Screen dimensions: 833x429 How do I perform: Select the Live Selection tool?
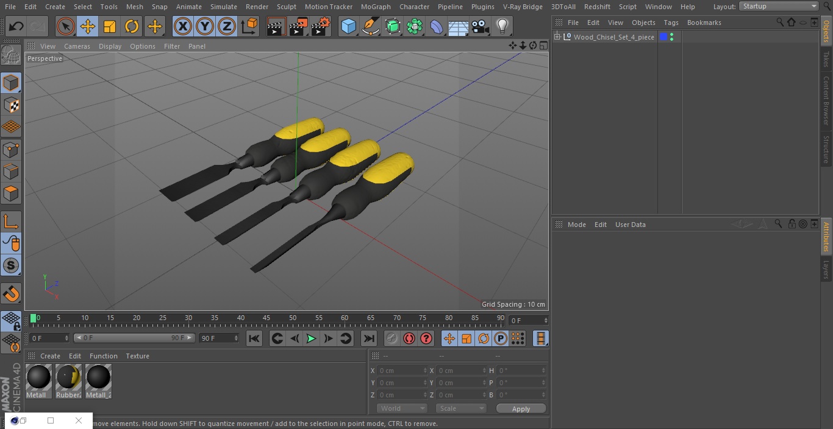pyautogui.click(x=66, y=27)
